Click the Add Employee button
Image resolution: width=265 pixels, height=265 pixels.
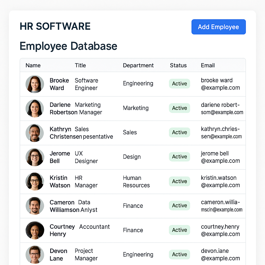click(218, 27)
